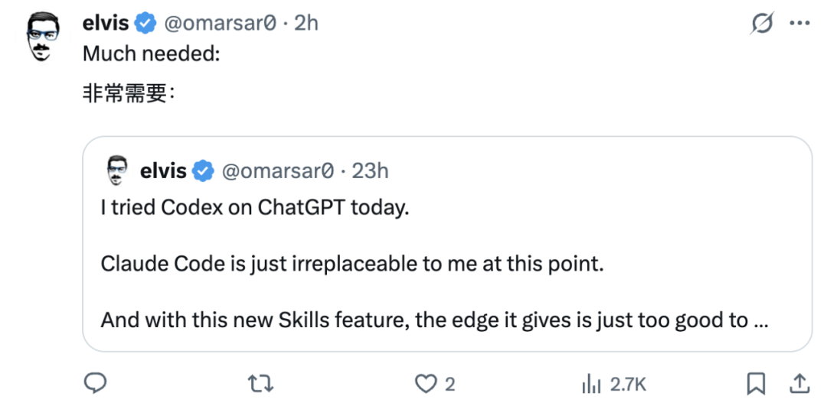Screen dimensions: 827x406
Task: Open the three-dot More options menu
Action: pyautogui.click(x=799, y=24)
